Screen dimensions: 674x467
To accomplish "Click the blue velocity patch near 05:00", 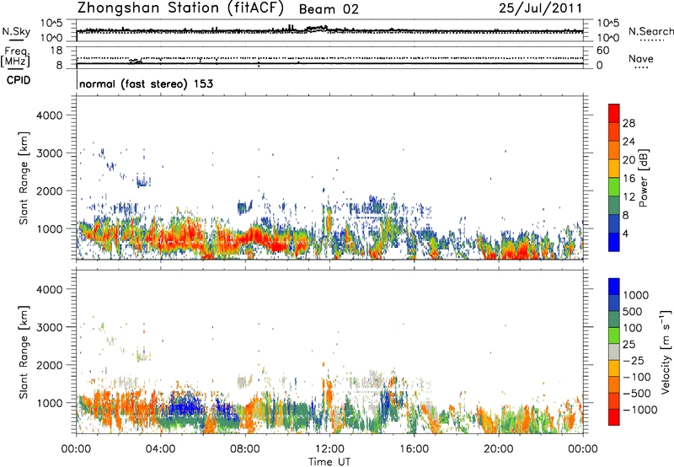I will pyautogui.click(x=185, y=406).
